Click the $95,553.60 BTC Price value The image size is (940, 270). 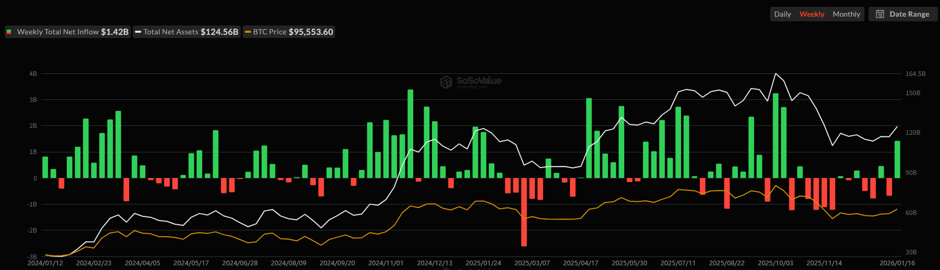click(x=311, y=32)
